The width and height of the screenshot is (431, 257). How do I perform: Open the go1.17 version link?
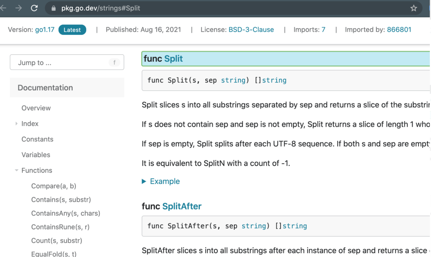click(45, 30)
